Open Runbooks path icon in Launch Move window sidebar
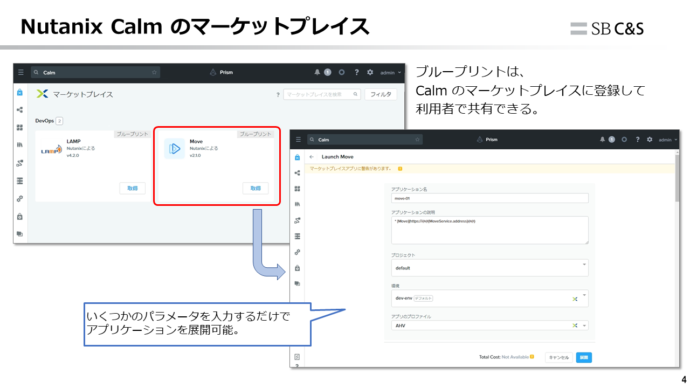The height and width of the screenshot is (388, 690). click(297, 220)
